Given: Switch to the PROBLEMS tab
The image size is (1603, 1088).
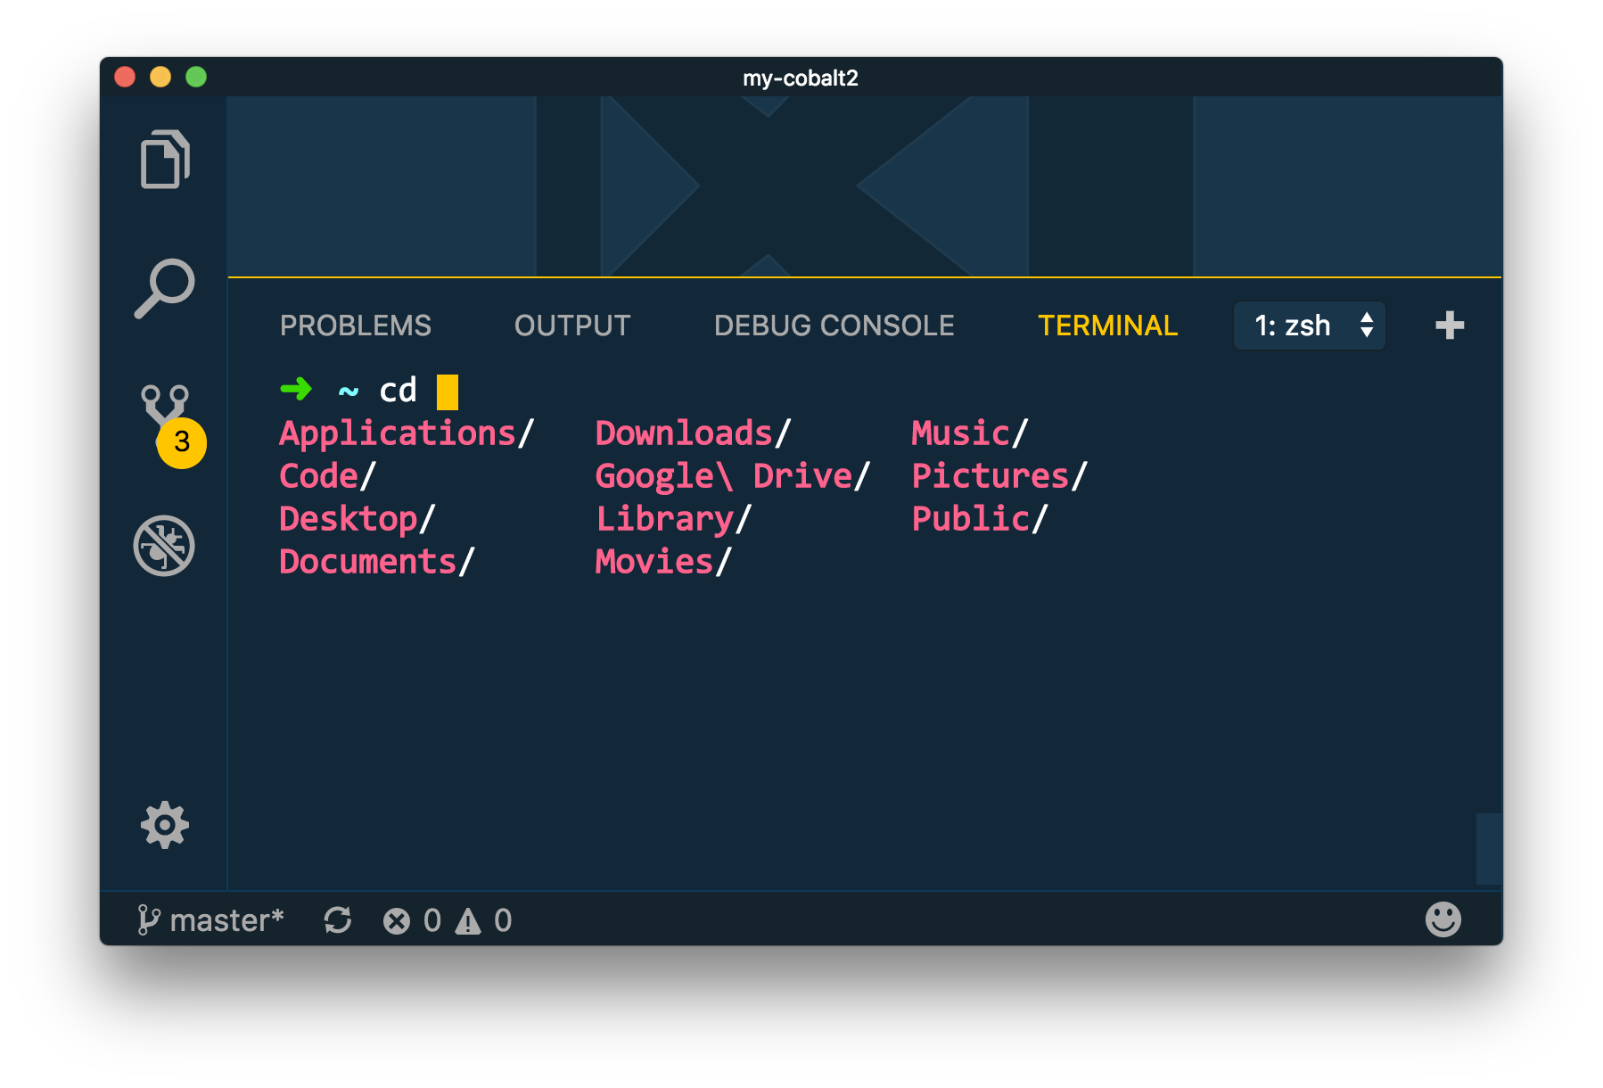Looking at the screenshot, I should click(355, 326).
